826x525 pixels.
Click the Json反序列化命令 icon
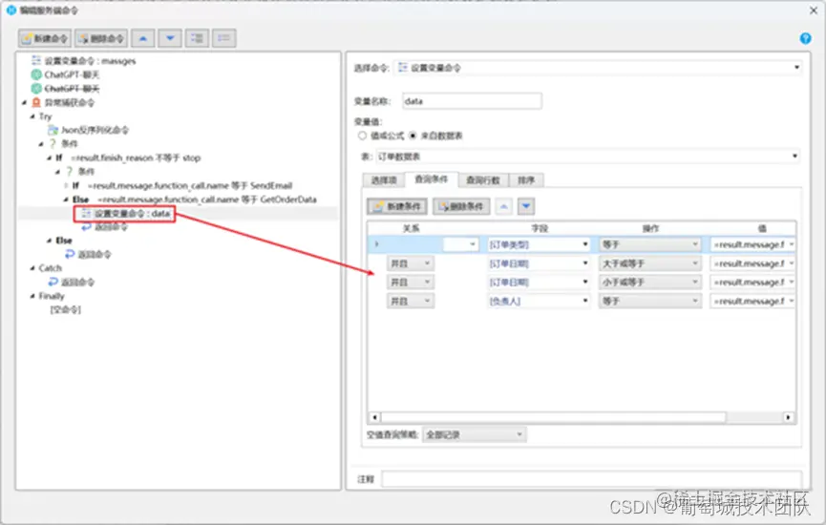tap(53, 130)
